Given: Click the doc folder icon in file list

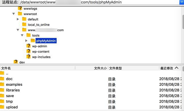Looking at the screenshot, I should point(2,78).
